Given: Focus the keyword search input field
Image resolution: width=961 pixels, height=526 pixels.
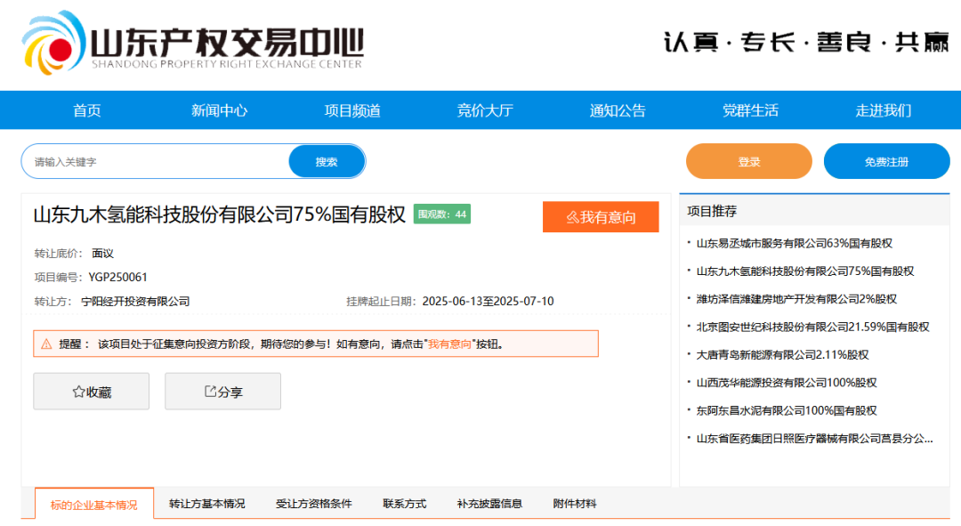Looking at the screenshot, I should point(156,162).
